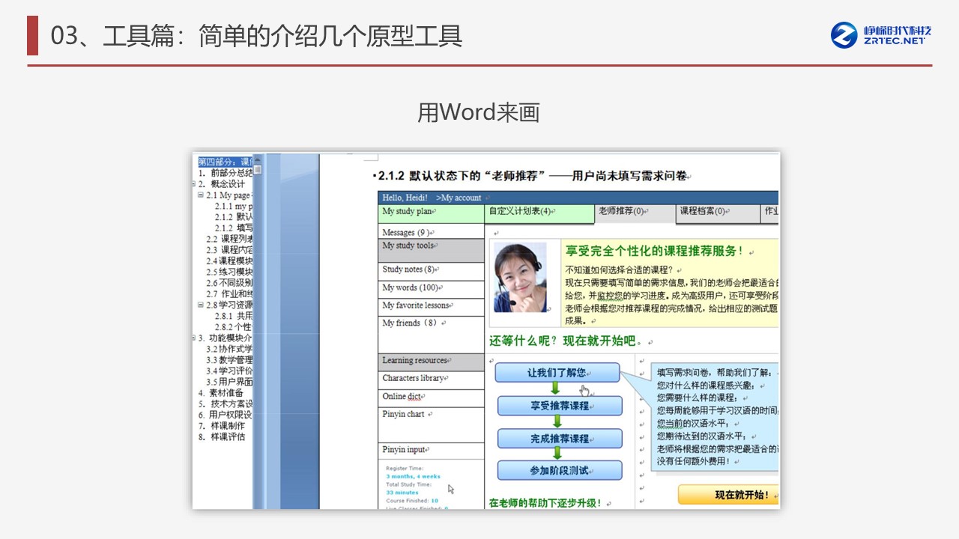Click the ZRTEC.NET company logo
This screenshot has height=539, width=959.
tap(881, 34)
